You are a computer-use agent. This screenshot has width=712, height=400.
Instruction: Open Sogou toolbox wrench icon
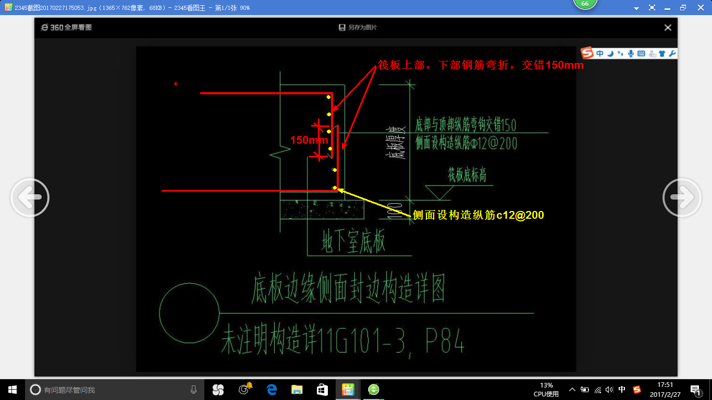[672, 53]
